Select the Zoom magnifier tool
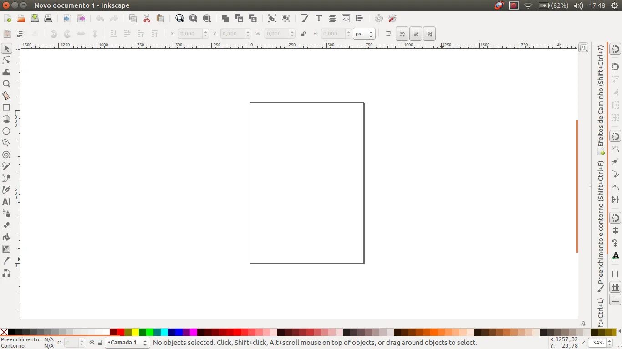 tap(6, 84)
